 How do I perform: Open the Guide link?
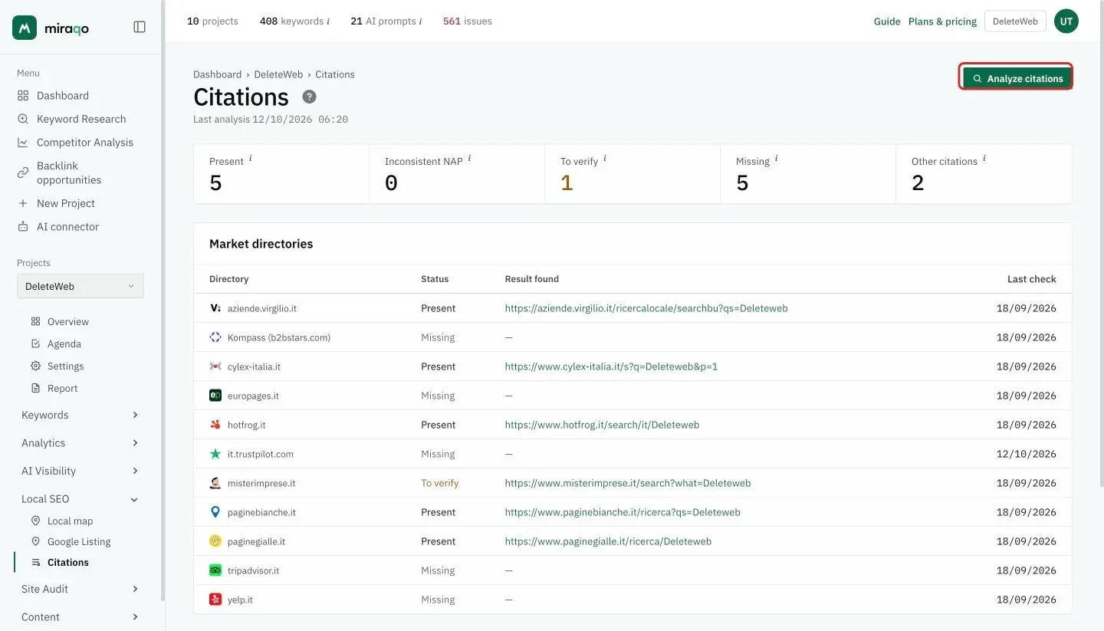point(887,21)
